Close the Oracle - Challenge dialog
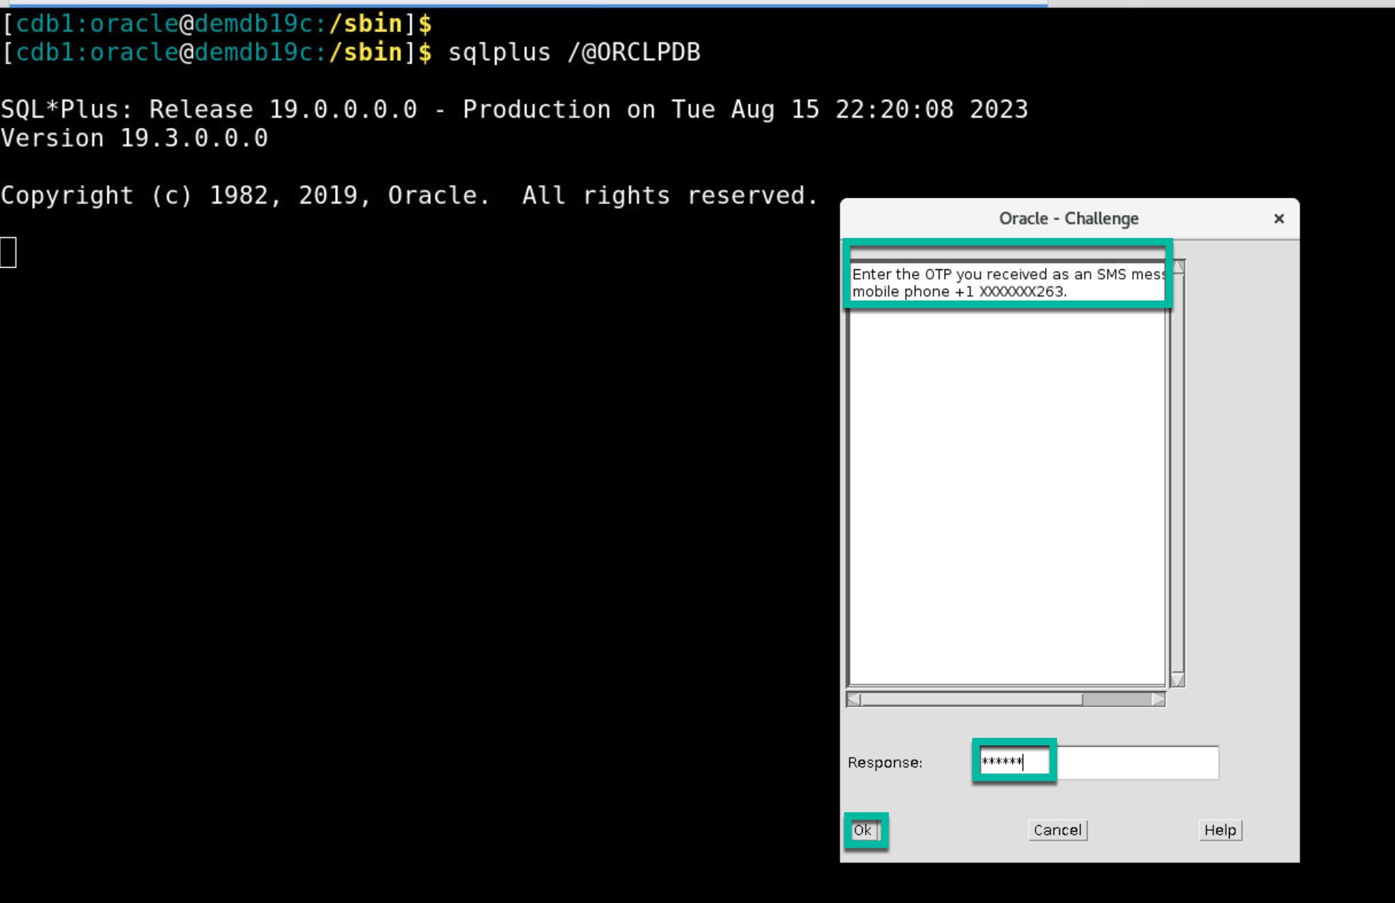The height and width of the screenshot is (903, 1395). click(x=1279, y=218)
